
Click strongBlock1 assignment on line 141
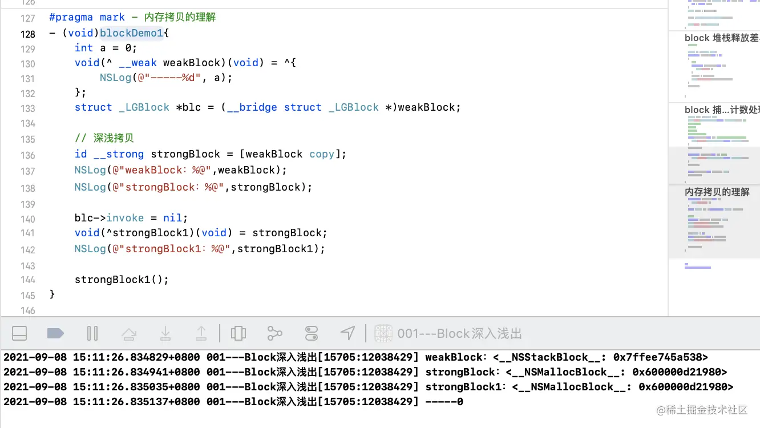click(x=201, y=233)
